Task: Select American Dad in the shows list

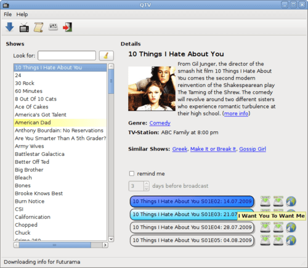Action: pyautogui.click(x=60, y=123)
